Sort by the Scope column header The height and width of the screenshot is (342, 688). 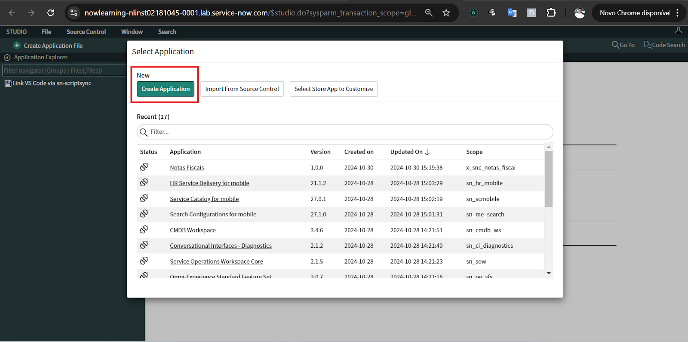coord(474,152)
